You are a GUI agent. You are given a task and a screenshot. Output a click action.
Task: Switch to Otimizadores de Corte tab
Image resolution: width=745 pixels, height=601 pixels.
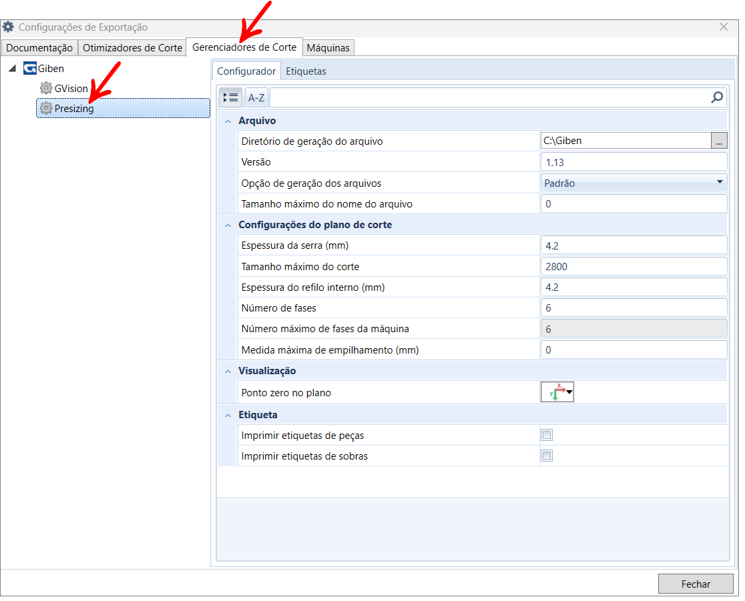[x=132, y=48]
